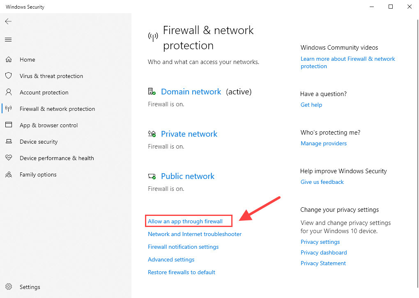The image size is (419, 298).
Task: Click Allow an app through firewall
Action: (185, 221)
